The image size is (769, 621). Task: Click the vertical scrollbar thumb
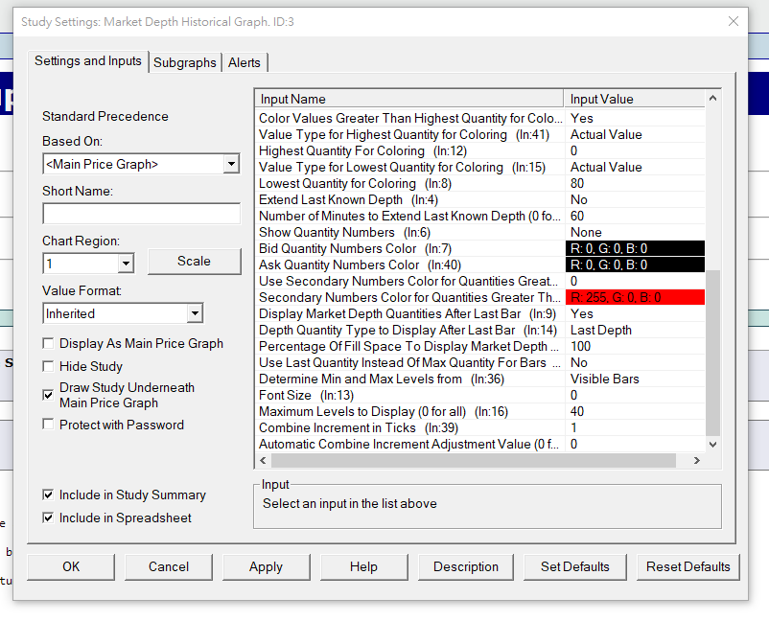(x=713, y=352)
